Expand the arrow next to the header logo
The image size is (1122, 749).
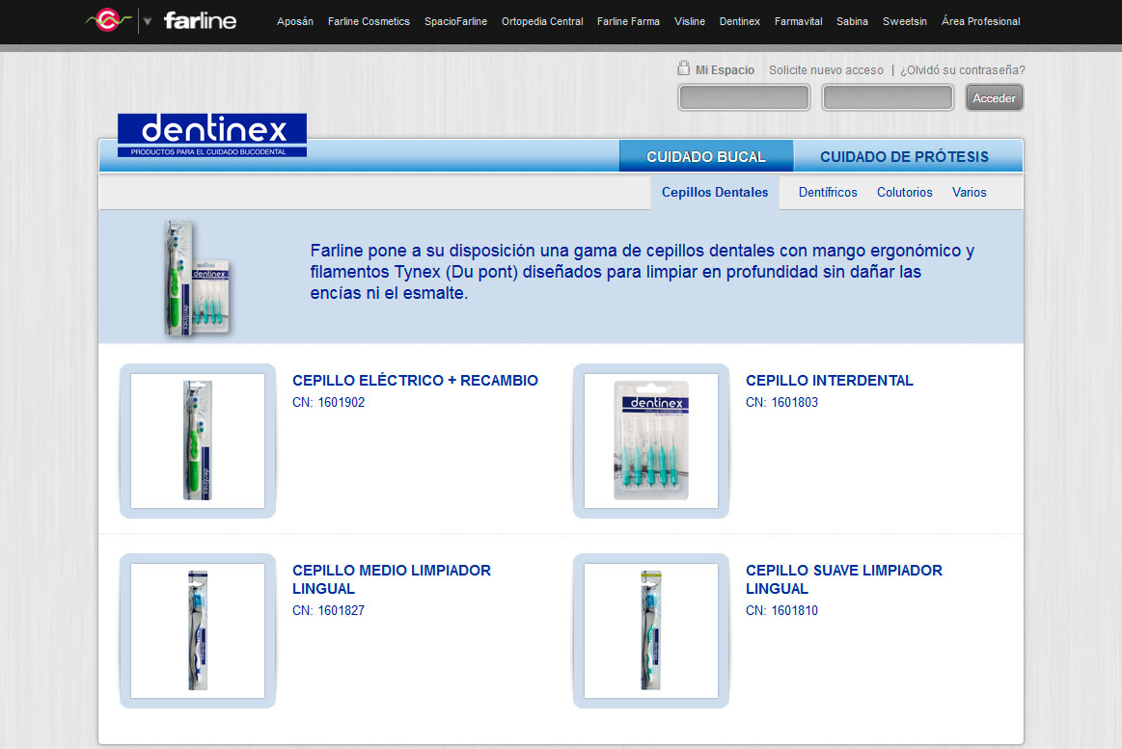(149, 18)
